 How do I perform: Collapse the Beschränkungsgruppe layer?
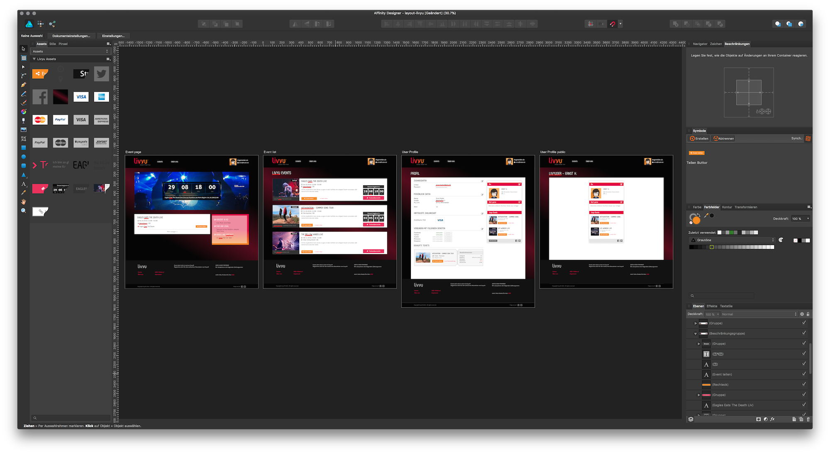click(696, 333)
